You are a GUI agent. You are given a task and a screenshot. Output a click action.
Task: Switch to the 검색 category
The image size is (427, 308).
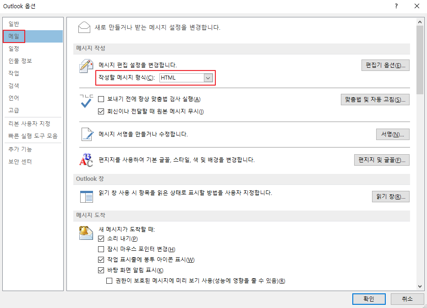click(33, 86)
